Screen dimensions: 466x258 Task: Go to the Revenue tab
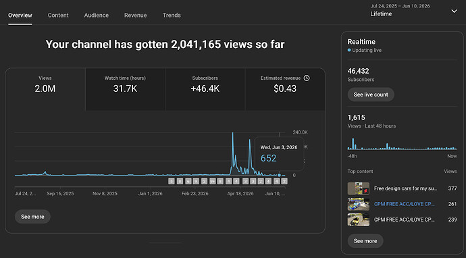[x=136, y=15]
